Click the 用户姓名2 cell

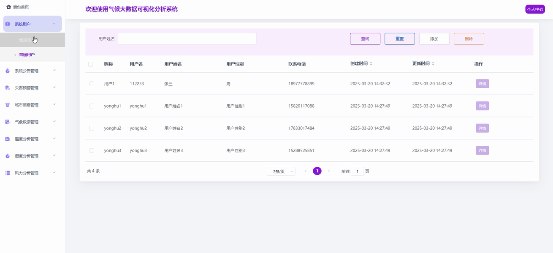pyautogui.click(x=173, y=128)
